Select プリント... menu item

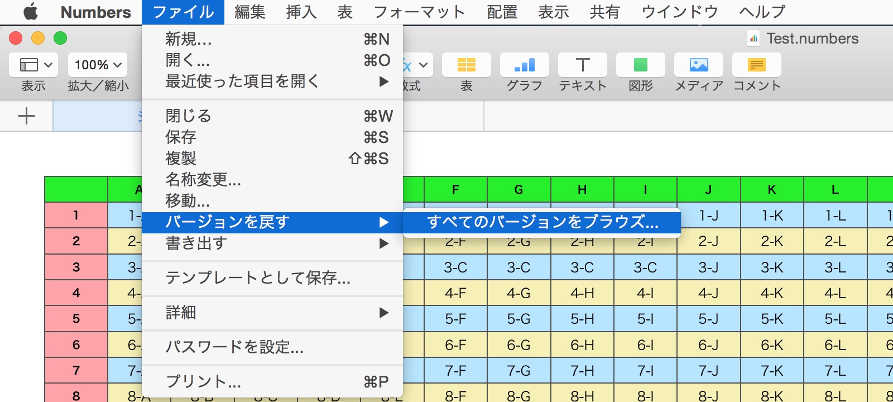point(272,382)
